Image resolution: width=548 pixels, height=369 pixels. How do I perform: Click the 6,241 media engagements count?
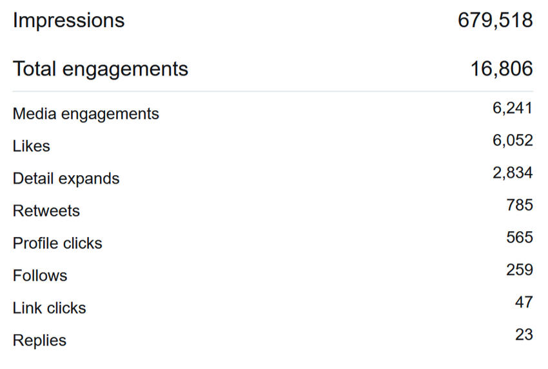click(513, 108)
